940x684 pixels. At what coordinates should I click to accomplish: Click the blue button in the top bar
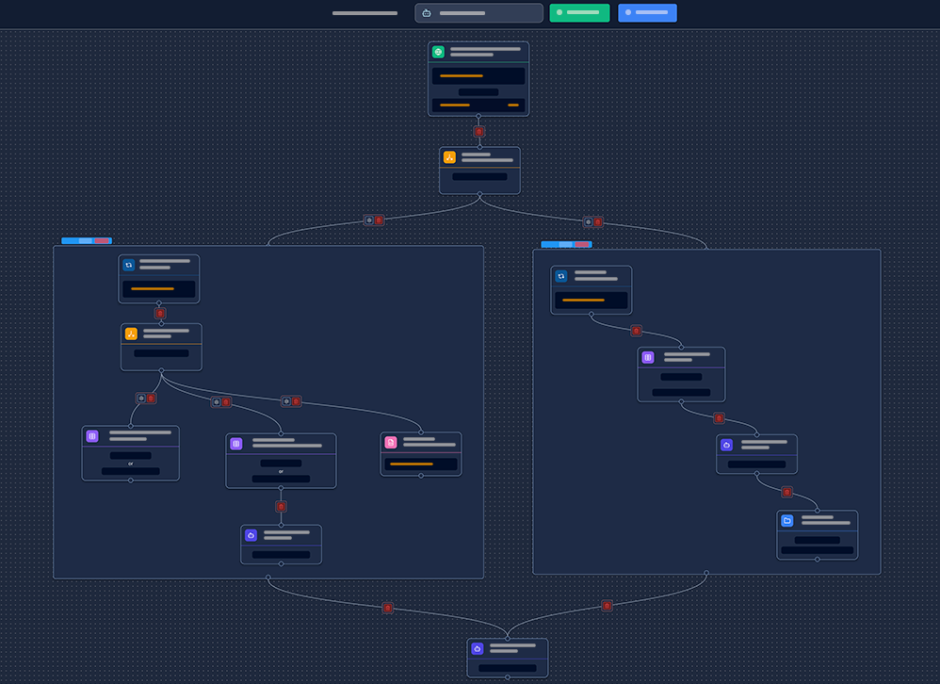coord(647,12)
